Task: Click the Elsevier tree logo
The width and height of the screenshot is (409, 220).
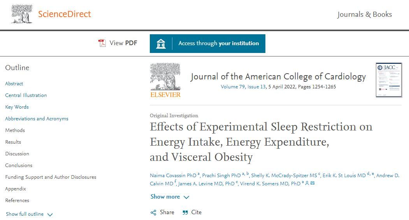Action: click(165, 80)
